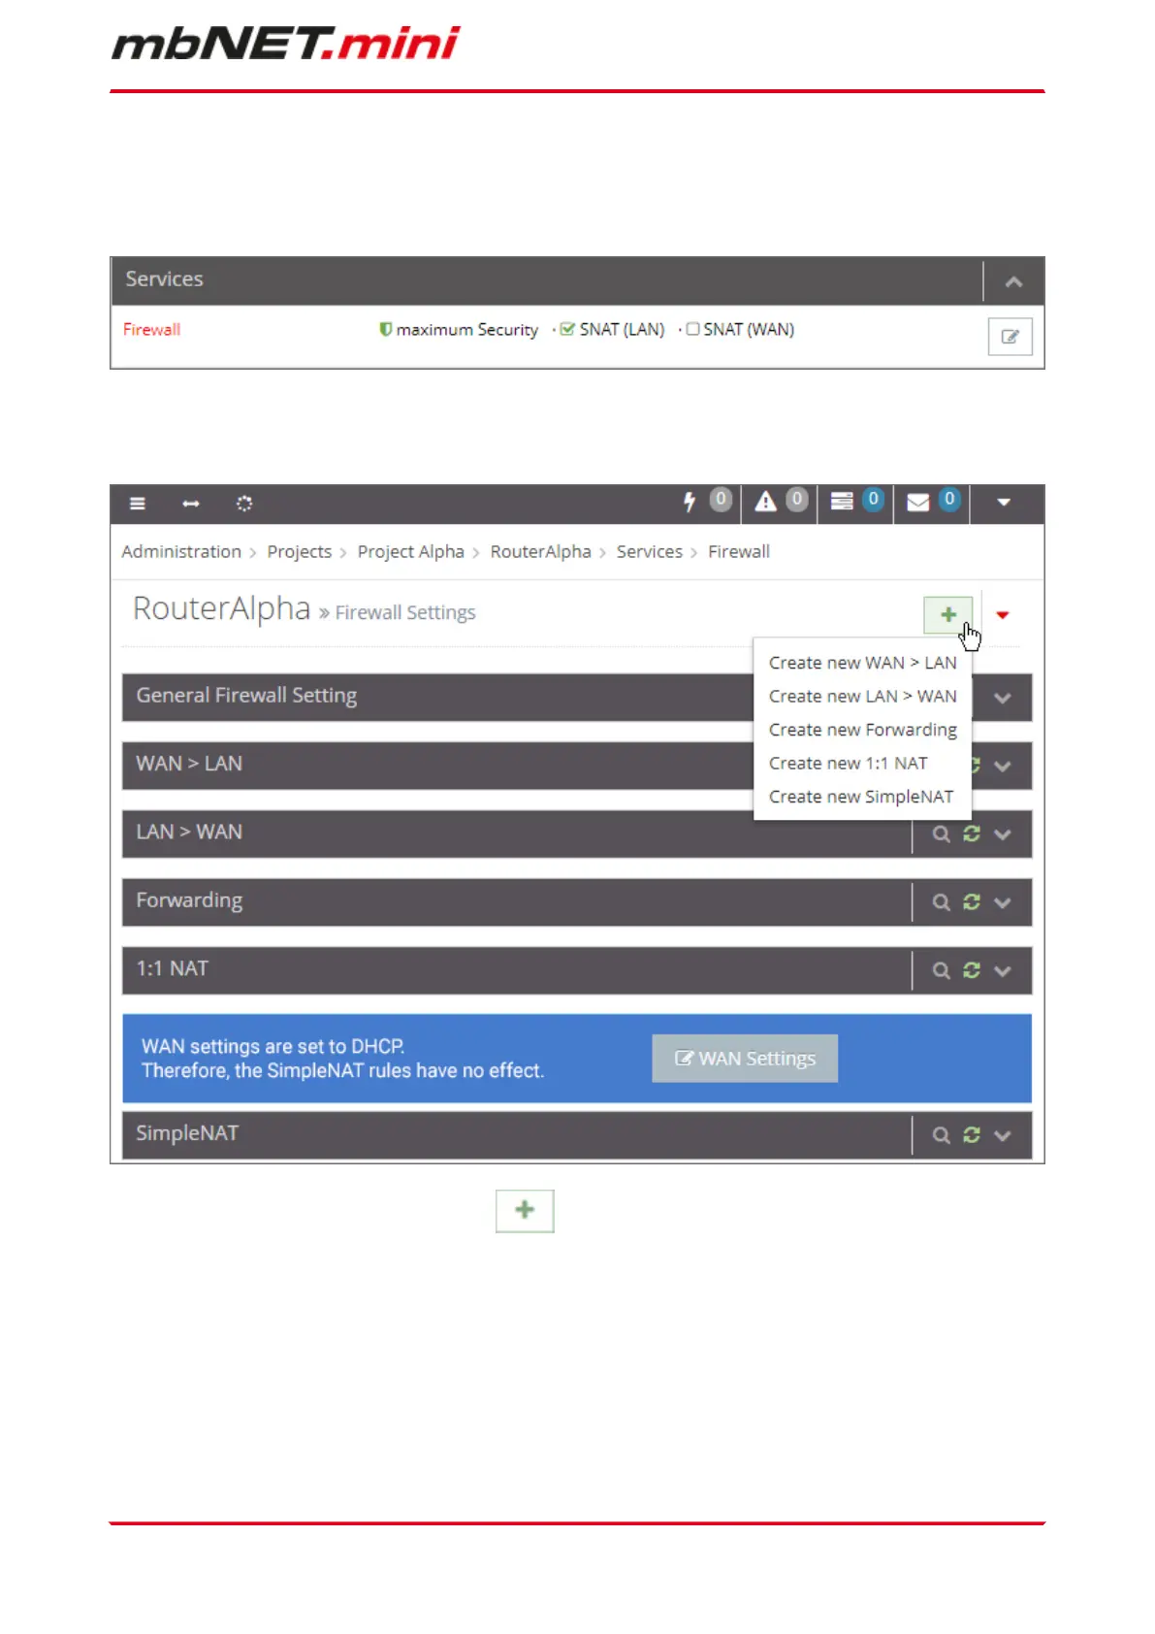Open the hamburger menu icon in toolbar
This screenshot has width=1155, height=1634.
pos(138,504)
